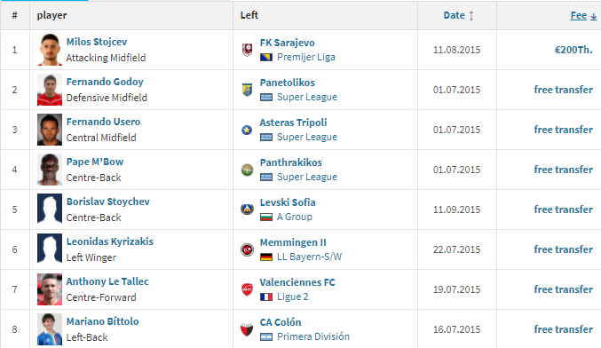Click Fernando Godoy's portrait thumbnail
601x348 pixels.
pyautogui.click(x=50, y=90)
